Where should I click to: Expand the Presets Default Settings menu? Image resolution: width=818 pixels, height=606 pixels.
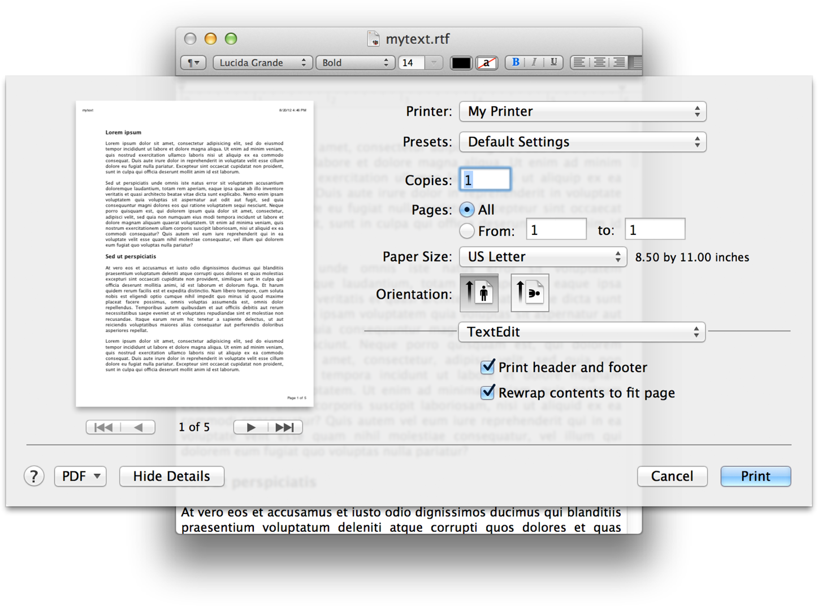click(x=582, y=142)
